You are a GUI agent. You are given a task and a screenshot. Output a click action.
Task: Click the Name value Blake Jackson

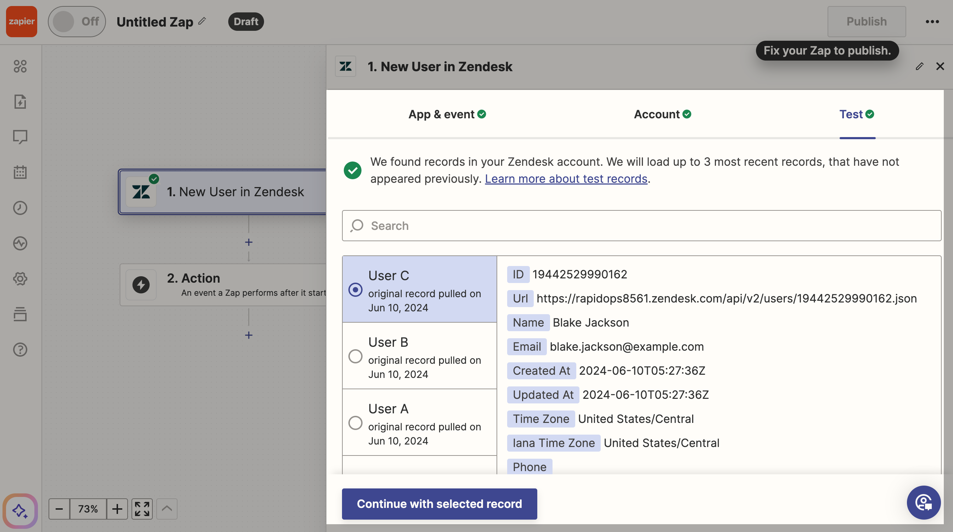(x=591, y=322)
